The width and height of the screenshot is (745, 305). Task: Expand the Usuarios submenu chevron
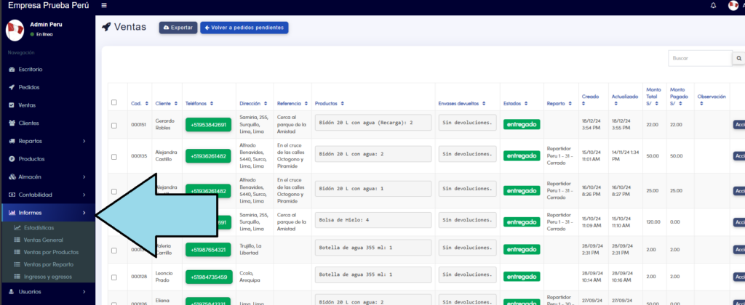coord(84,292)
